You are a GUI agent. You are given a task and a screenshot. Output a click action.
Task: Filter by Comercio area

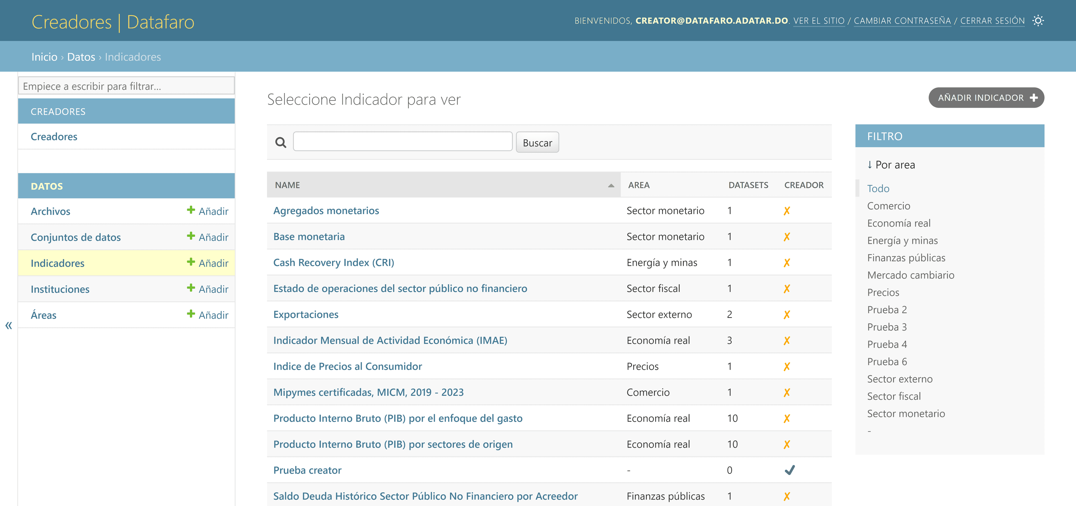[x=889, y=206]
